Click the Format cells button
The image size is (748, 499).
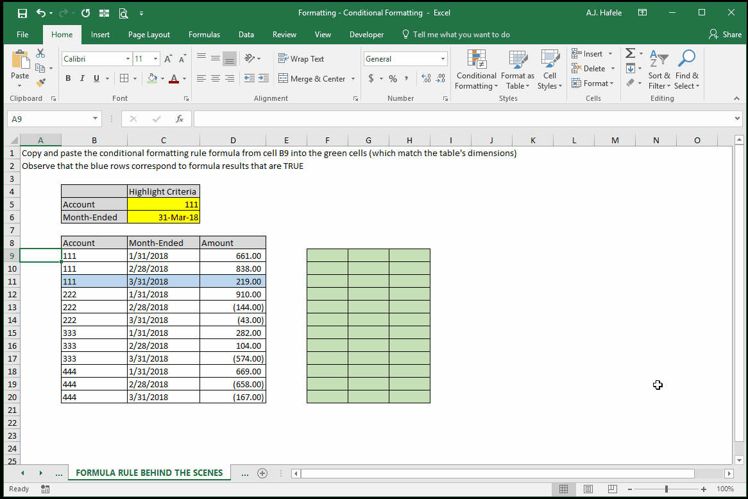click(x=593, y=83)
